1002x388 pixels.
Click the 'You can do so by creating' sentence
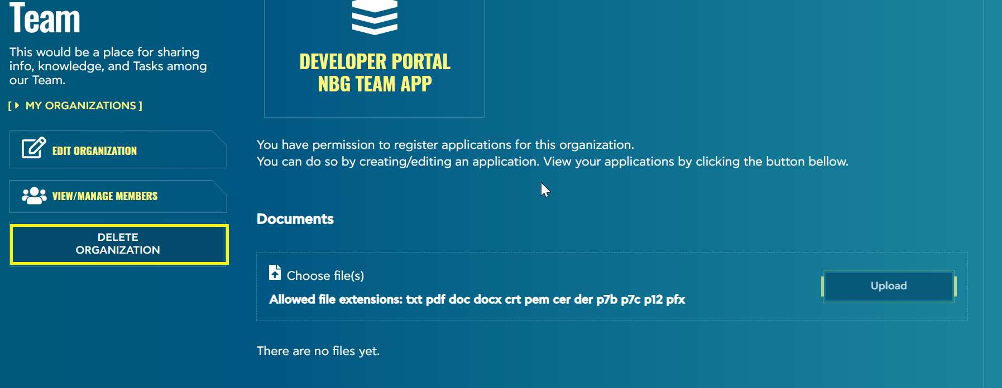click(x=552, y=162)
